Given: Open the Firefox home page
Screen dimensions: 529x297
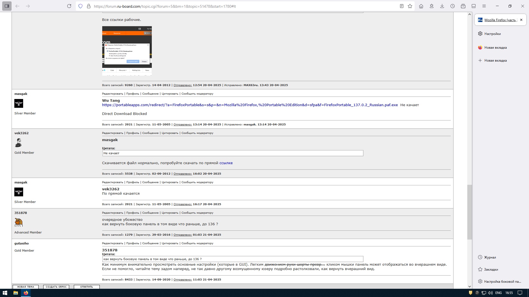Looking at the screenshot, I should click(x=421, y=6).
